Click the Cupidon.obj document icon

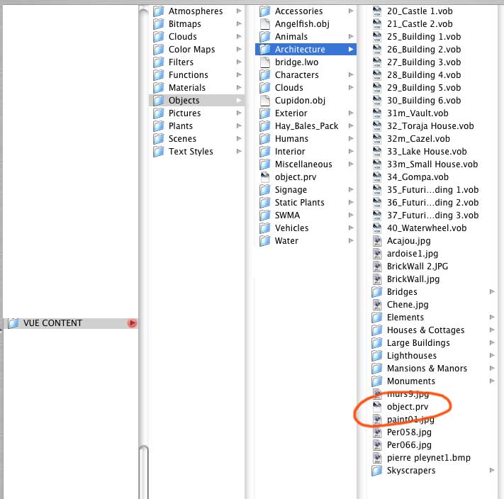point(265,101)
